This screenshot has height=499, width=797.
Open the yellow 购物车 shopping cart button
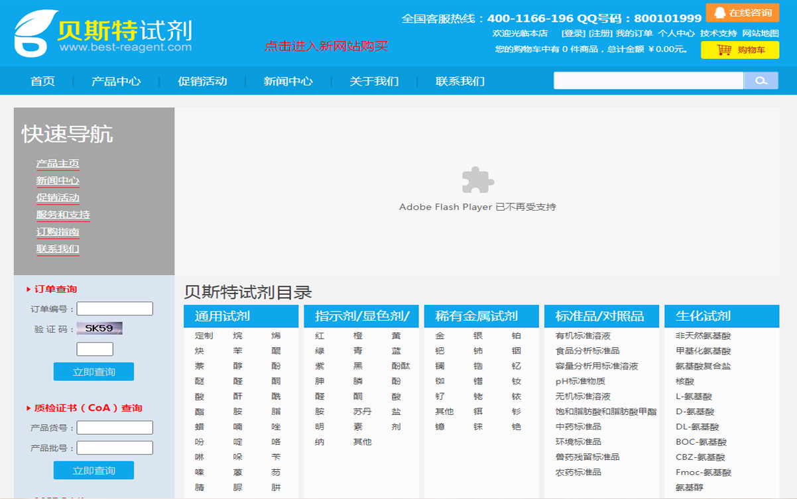tap(739, 50)
